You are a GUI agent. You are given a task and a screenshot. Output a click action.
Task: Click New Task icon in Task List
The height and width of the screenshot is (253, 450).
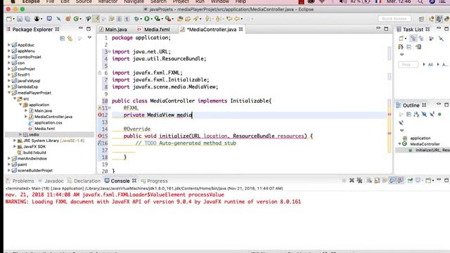pyautogui.click(x=401, y=39)
